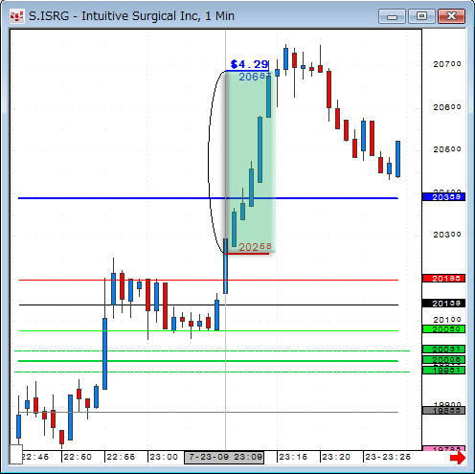The image size is (475, 474).
Task: Maximize the S.ISRG chart window
Action: pyautogui.click(x=421, y=16)
